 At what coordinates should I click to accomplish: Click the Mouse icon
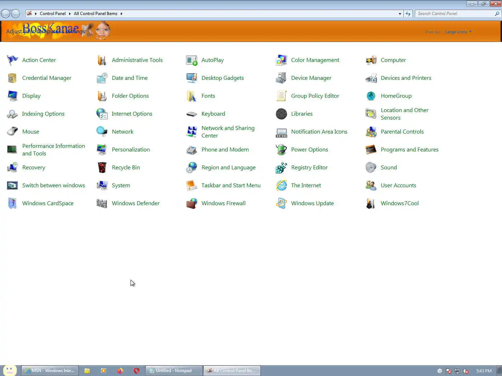click(x=12, y=132)
